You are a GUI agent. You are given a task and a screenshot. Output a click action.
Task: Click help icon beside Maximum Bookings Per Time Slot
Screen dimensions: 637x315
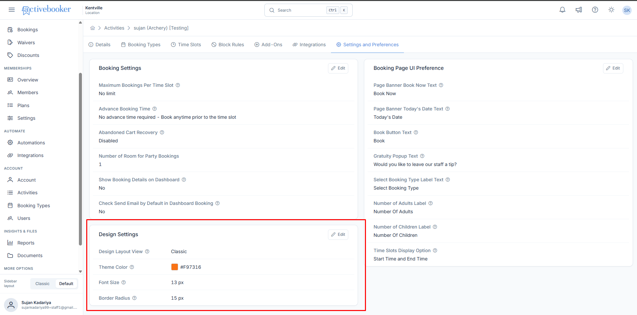178,85
